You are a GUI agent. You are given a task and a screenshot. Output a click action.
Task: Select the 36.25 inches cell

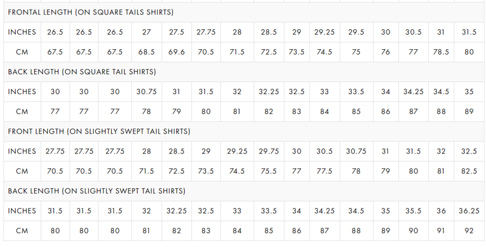469,211
